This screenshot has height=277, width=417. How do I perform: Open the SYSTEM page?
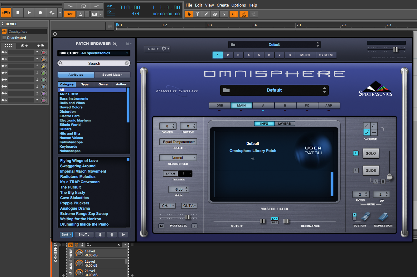326,55
